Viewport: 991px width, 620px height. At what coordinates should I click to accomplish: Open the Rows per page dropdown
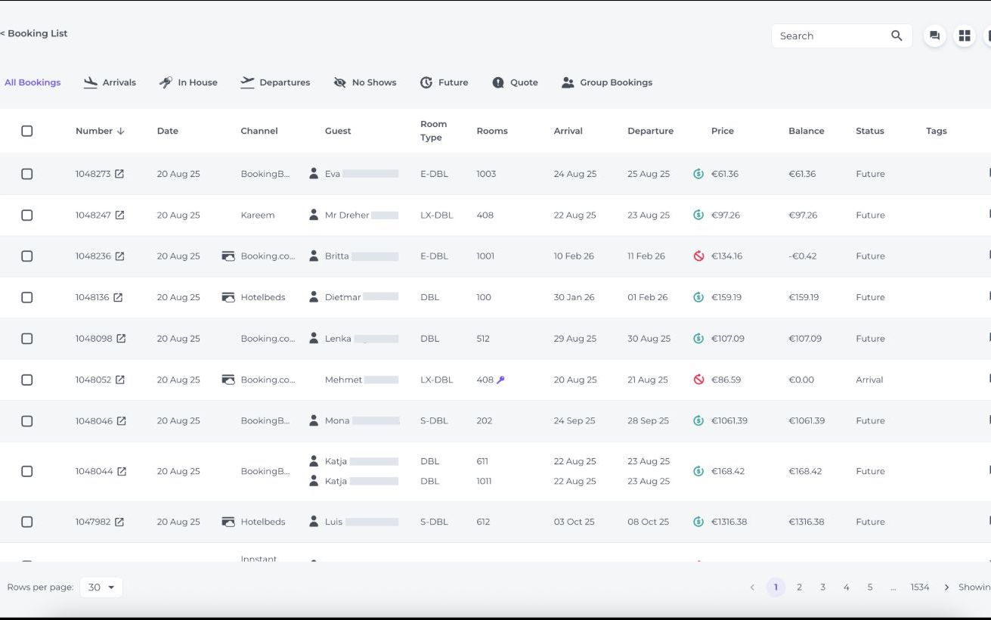coord(101,587)
